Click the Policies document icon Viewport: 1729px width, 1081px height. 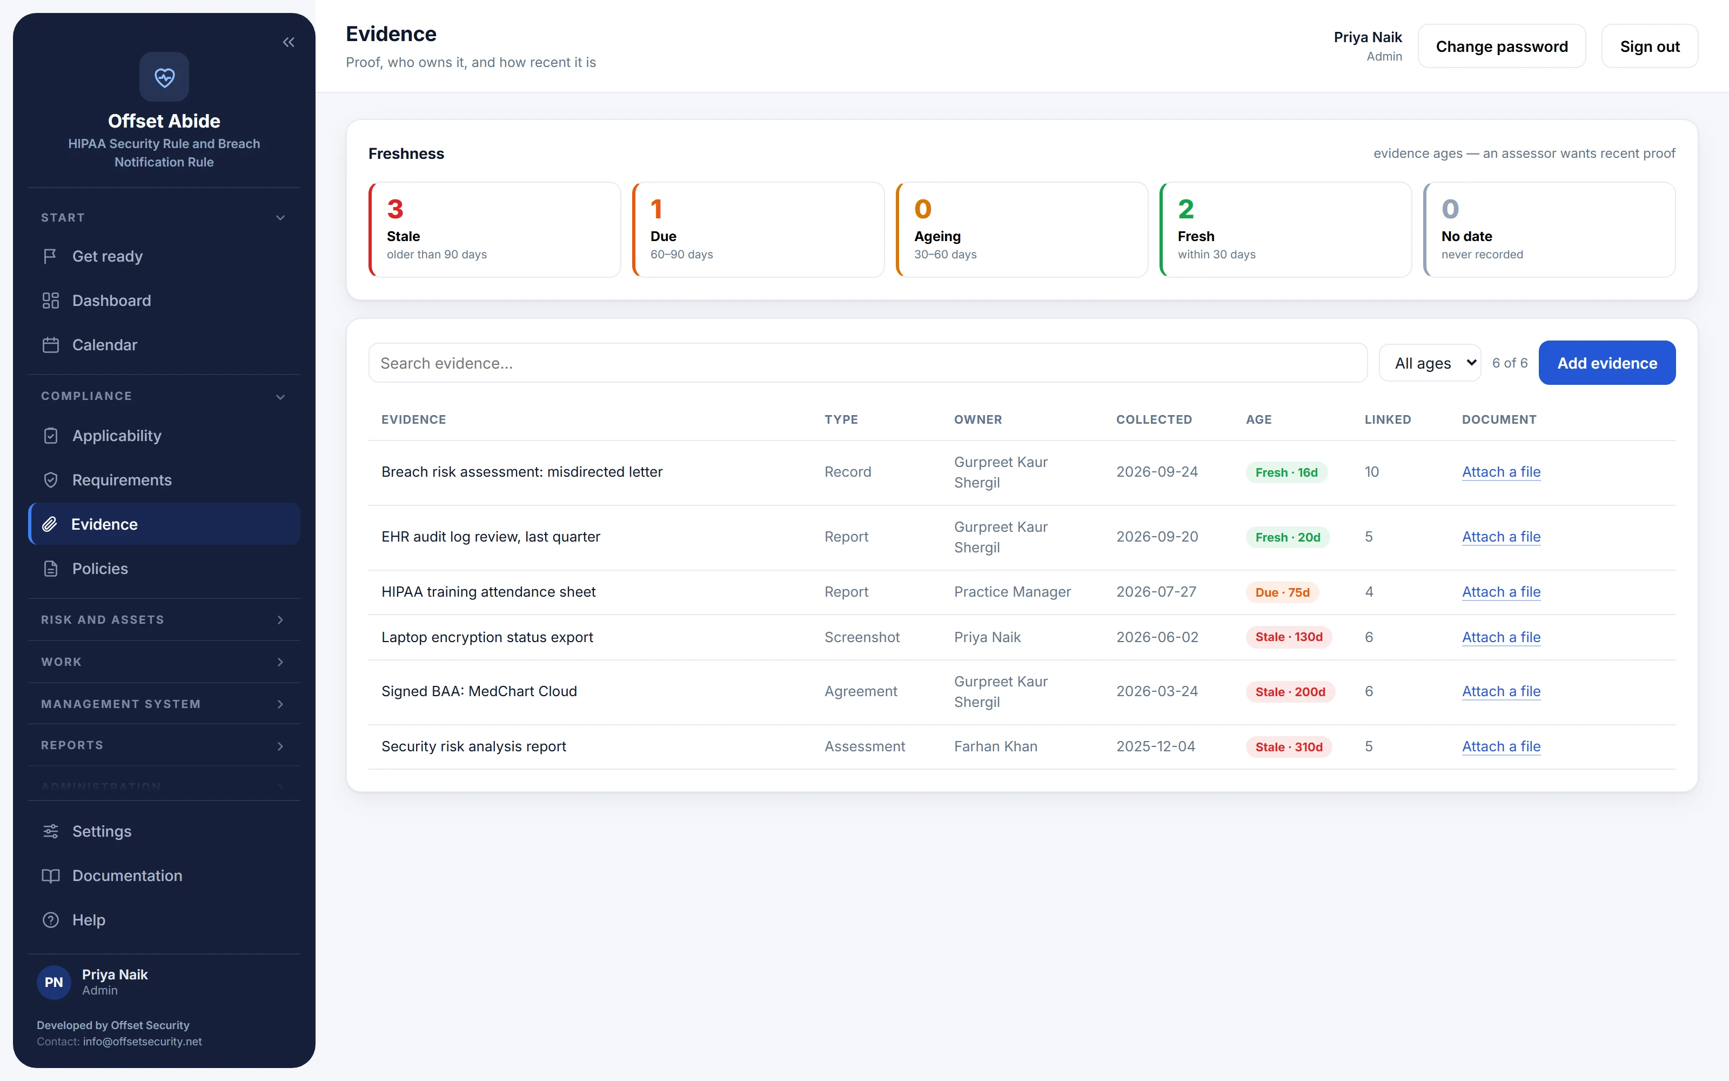click(50, 569)
